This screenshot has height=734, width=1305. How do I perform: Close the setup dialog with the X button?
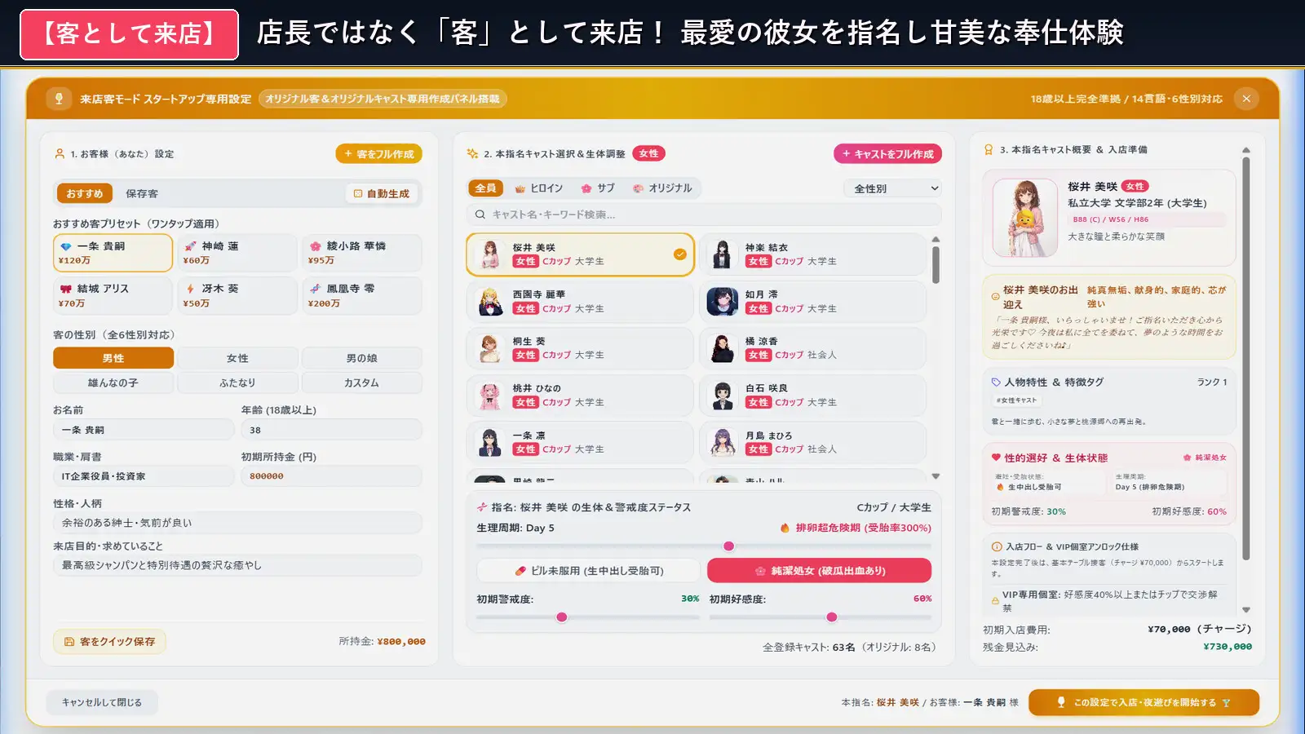click(1246, 99)
